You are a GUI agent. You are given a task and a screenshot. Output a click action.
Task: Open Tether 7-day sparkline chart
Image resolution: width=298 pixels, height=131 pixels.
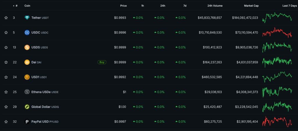pos(277,18)
